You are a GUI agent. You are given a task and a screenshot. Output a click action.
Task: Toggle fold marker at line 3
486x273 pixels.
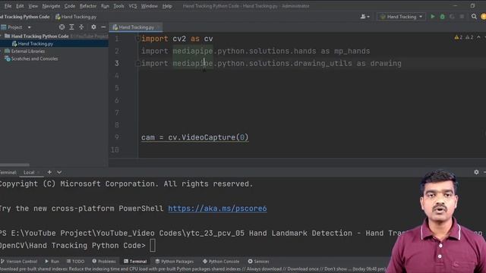(137, 64)
